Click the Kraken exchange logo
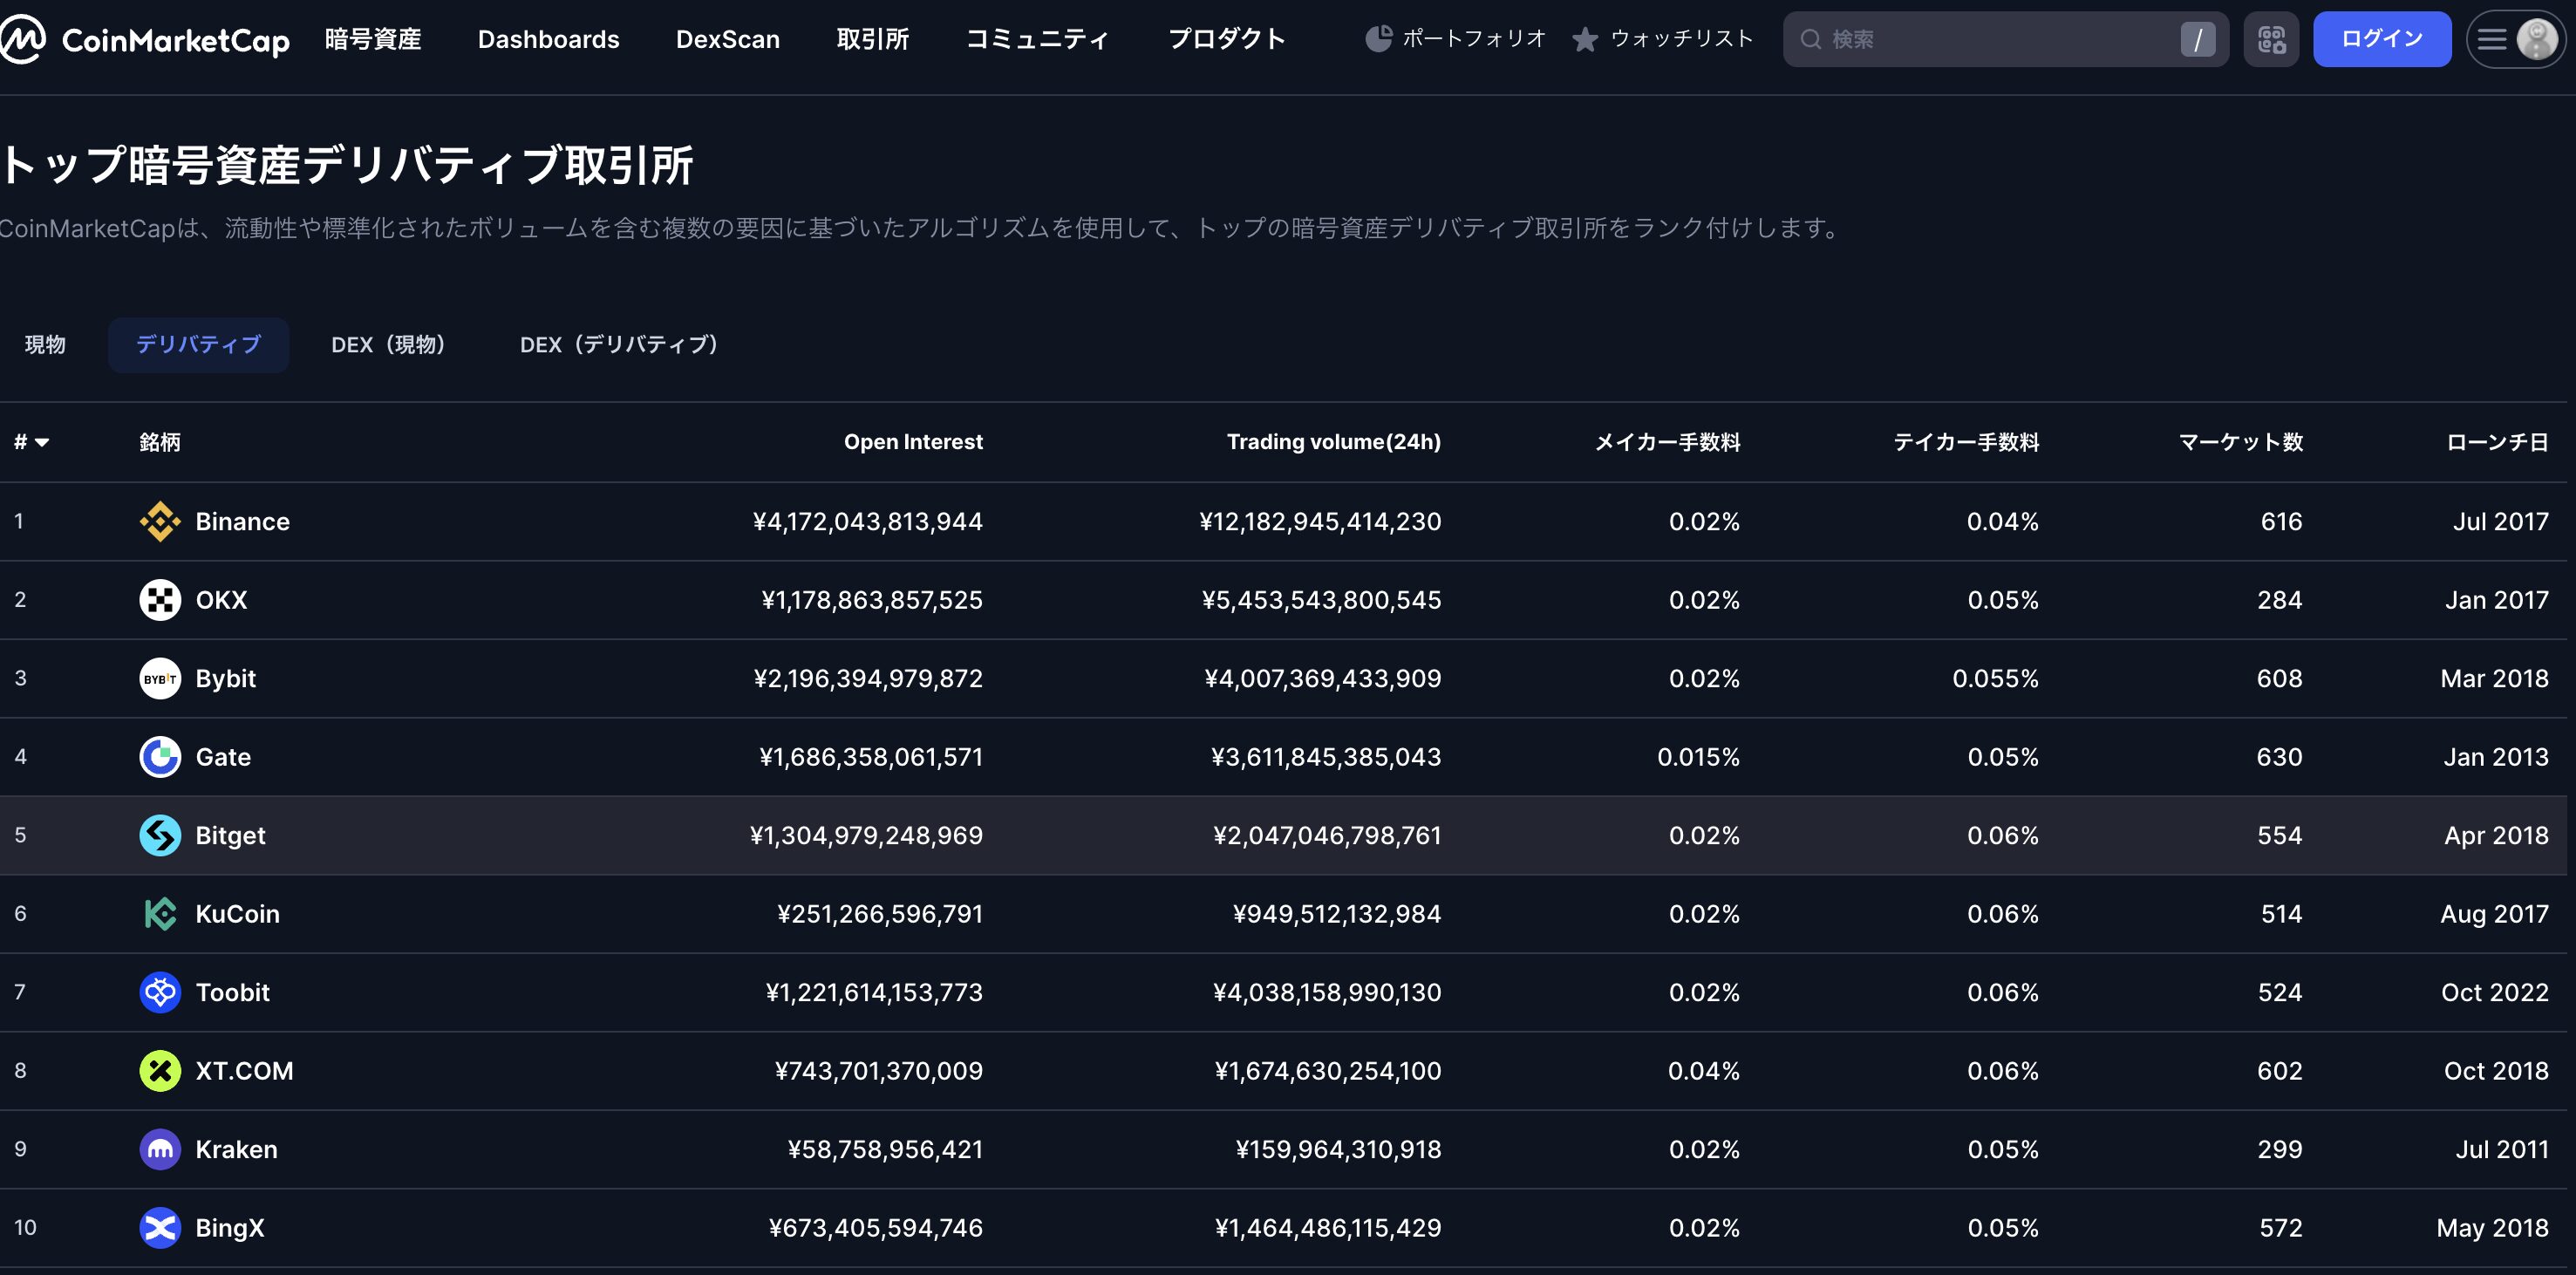The width and height of the screenshot is (2576, 1275). pyautogui.click(x=160, y=1149)
